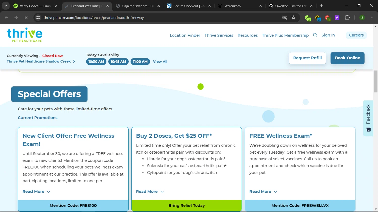Click the scrollbar down arrow
This screenshot has width=378, height=212.
(x=376, y=209)
